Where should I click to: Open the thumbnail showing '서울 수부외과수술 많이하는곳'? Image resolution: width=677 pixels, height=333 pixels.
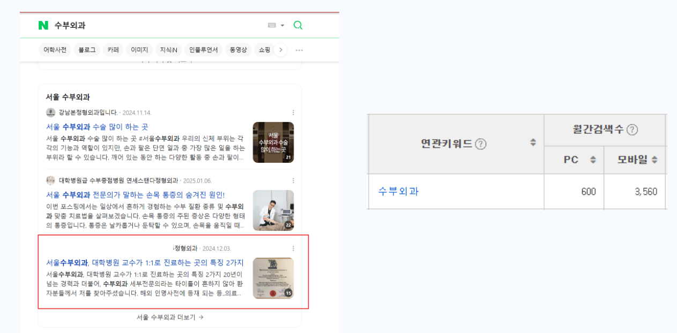tap(273, 142)
